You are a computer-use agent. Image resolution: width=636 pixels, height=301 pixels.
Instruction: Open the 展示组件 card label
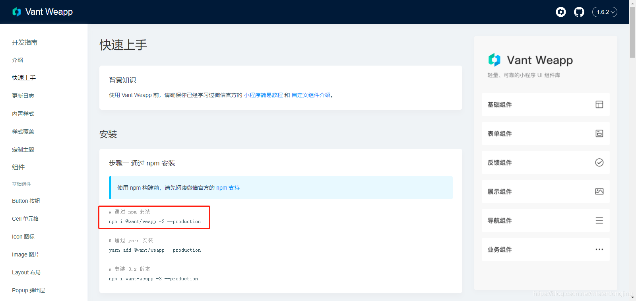tap(500, 192)
